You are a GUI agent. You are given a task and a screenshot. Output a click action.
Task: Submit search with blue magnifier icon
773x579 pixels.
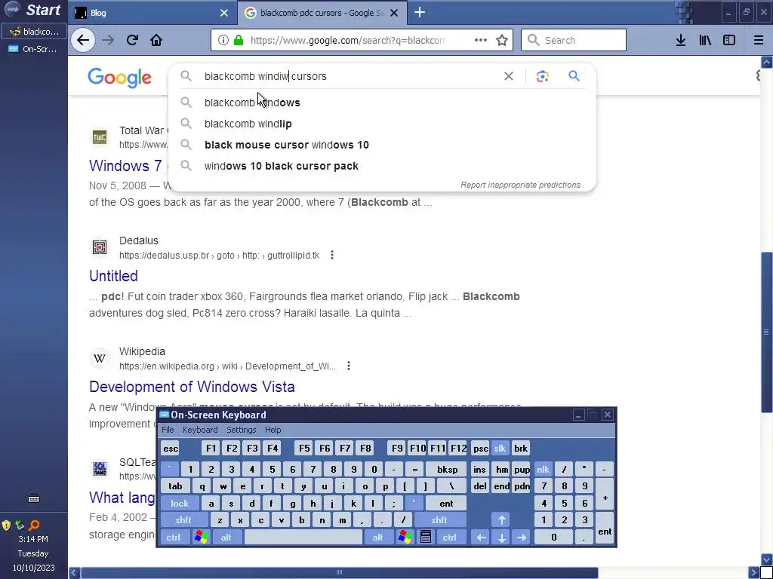(x=574, y=76)
